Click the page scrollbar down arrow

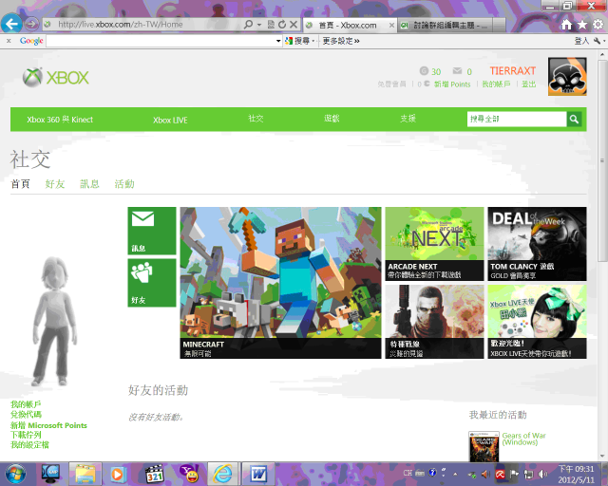click(x=602, y=457)
